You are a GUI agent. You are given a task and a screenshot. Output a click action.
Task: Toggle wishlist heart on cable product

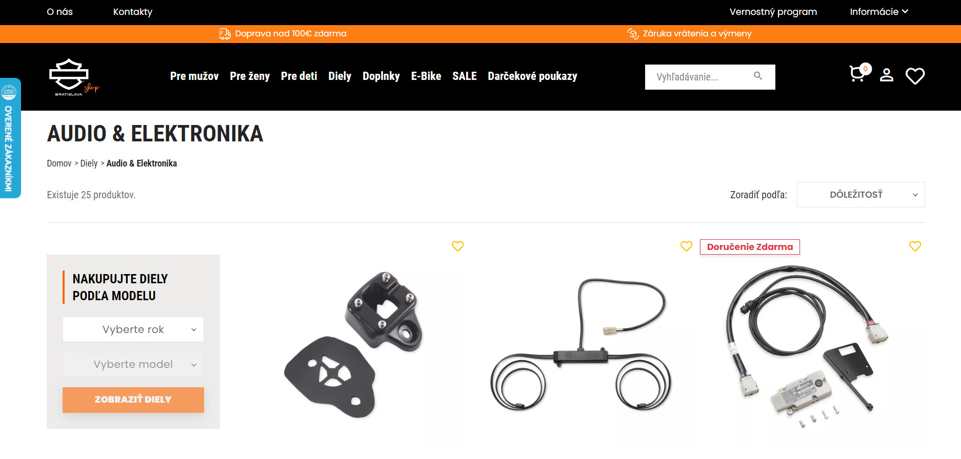point(686,246)
